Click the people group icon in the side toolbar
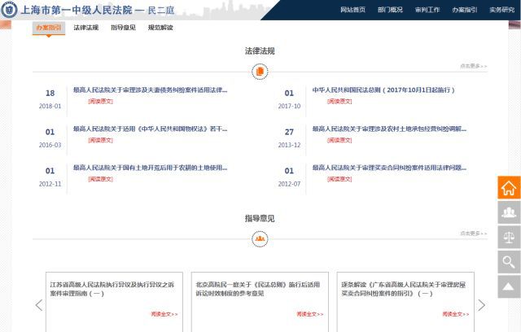 coord(509,212)
